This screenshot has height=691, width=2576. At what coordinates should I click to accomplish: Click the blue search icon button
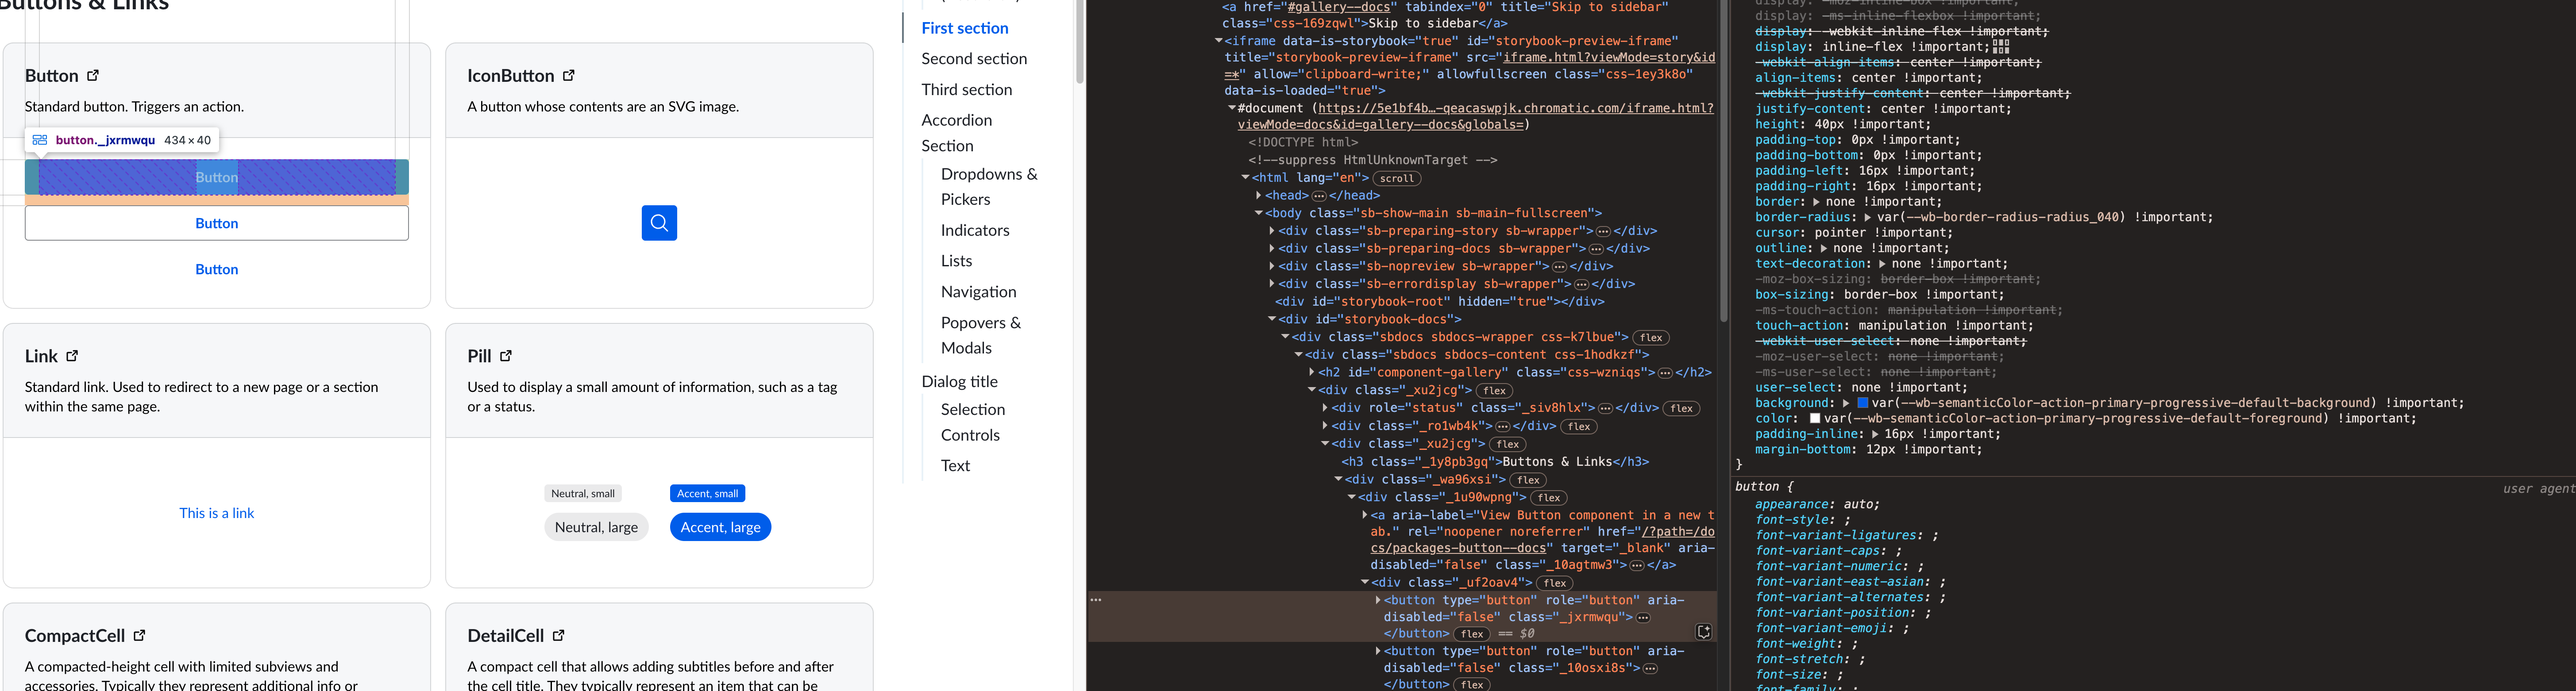tap(659, 223)
